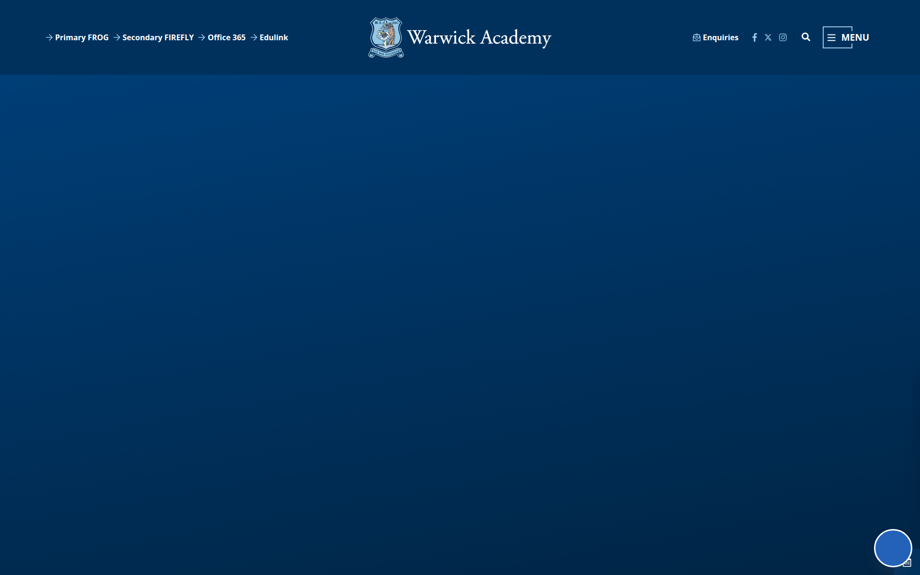This screenshot has width=920, height=575.
Task: Open the Secondary FIREFLY link
Action: tap(154, 37)
